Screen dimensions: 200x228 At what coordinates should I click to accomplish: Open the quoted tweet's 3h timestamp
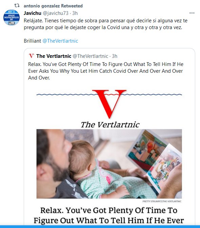[x=115, y=56]
